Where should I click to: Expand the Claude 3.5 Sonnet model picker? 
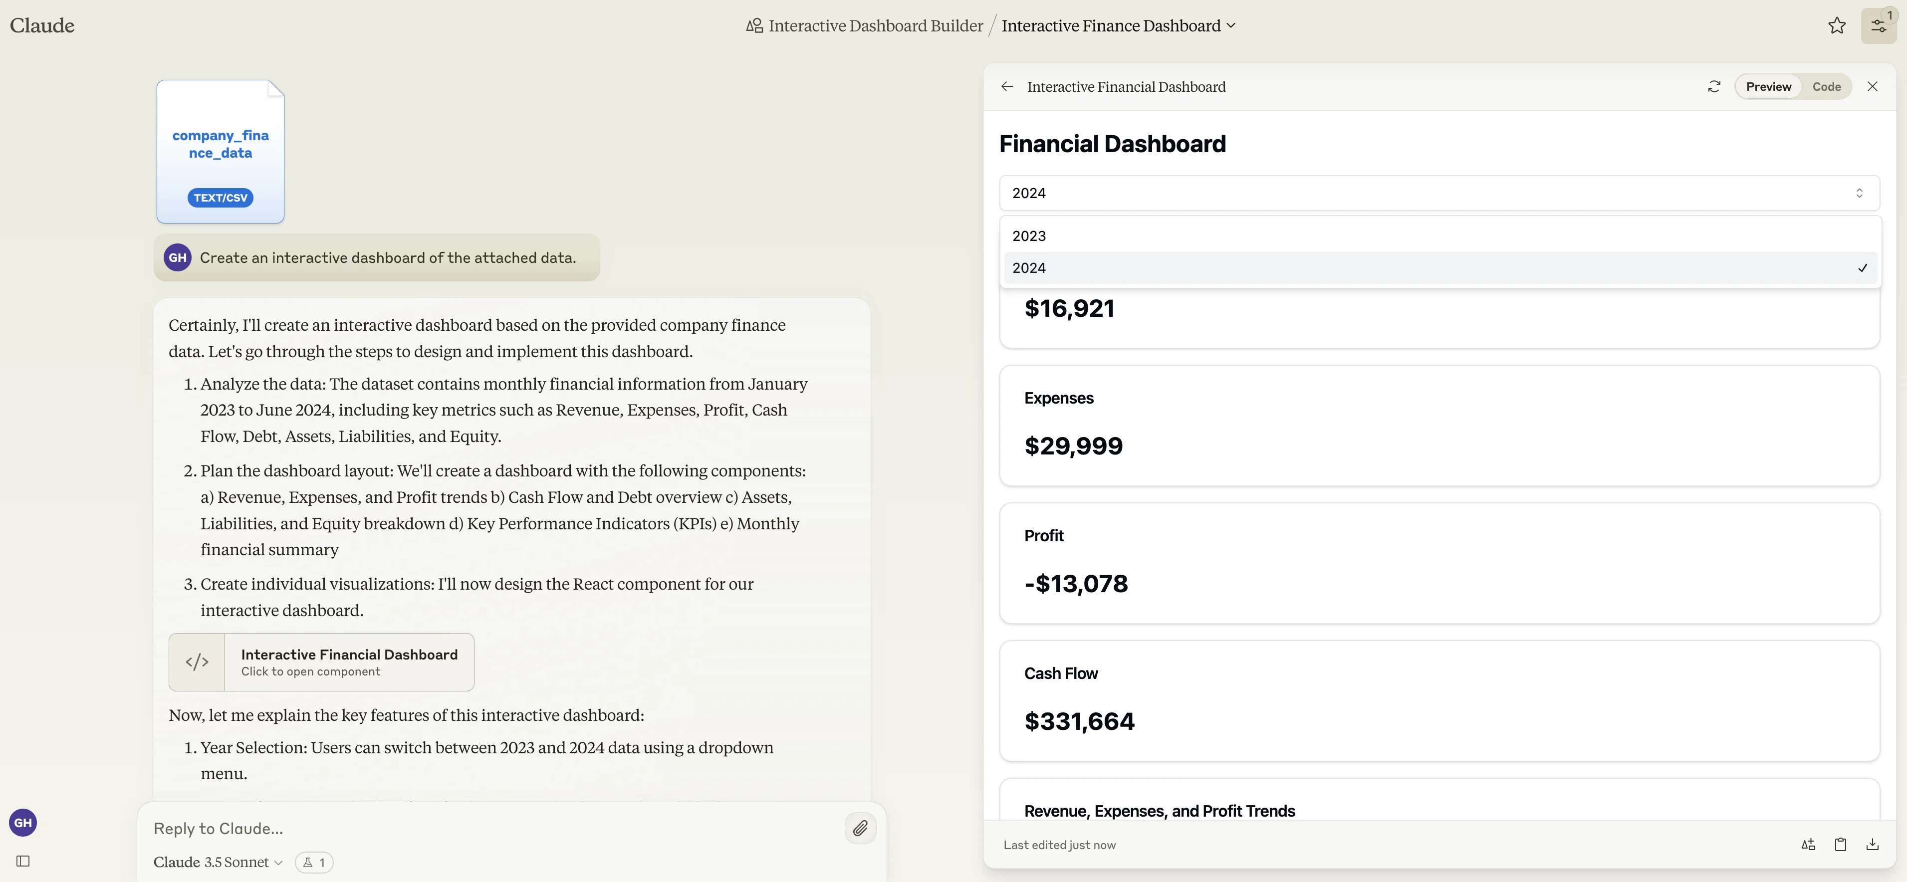tap(219, 862)
